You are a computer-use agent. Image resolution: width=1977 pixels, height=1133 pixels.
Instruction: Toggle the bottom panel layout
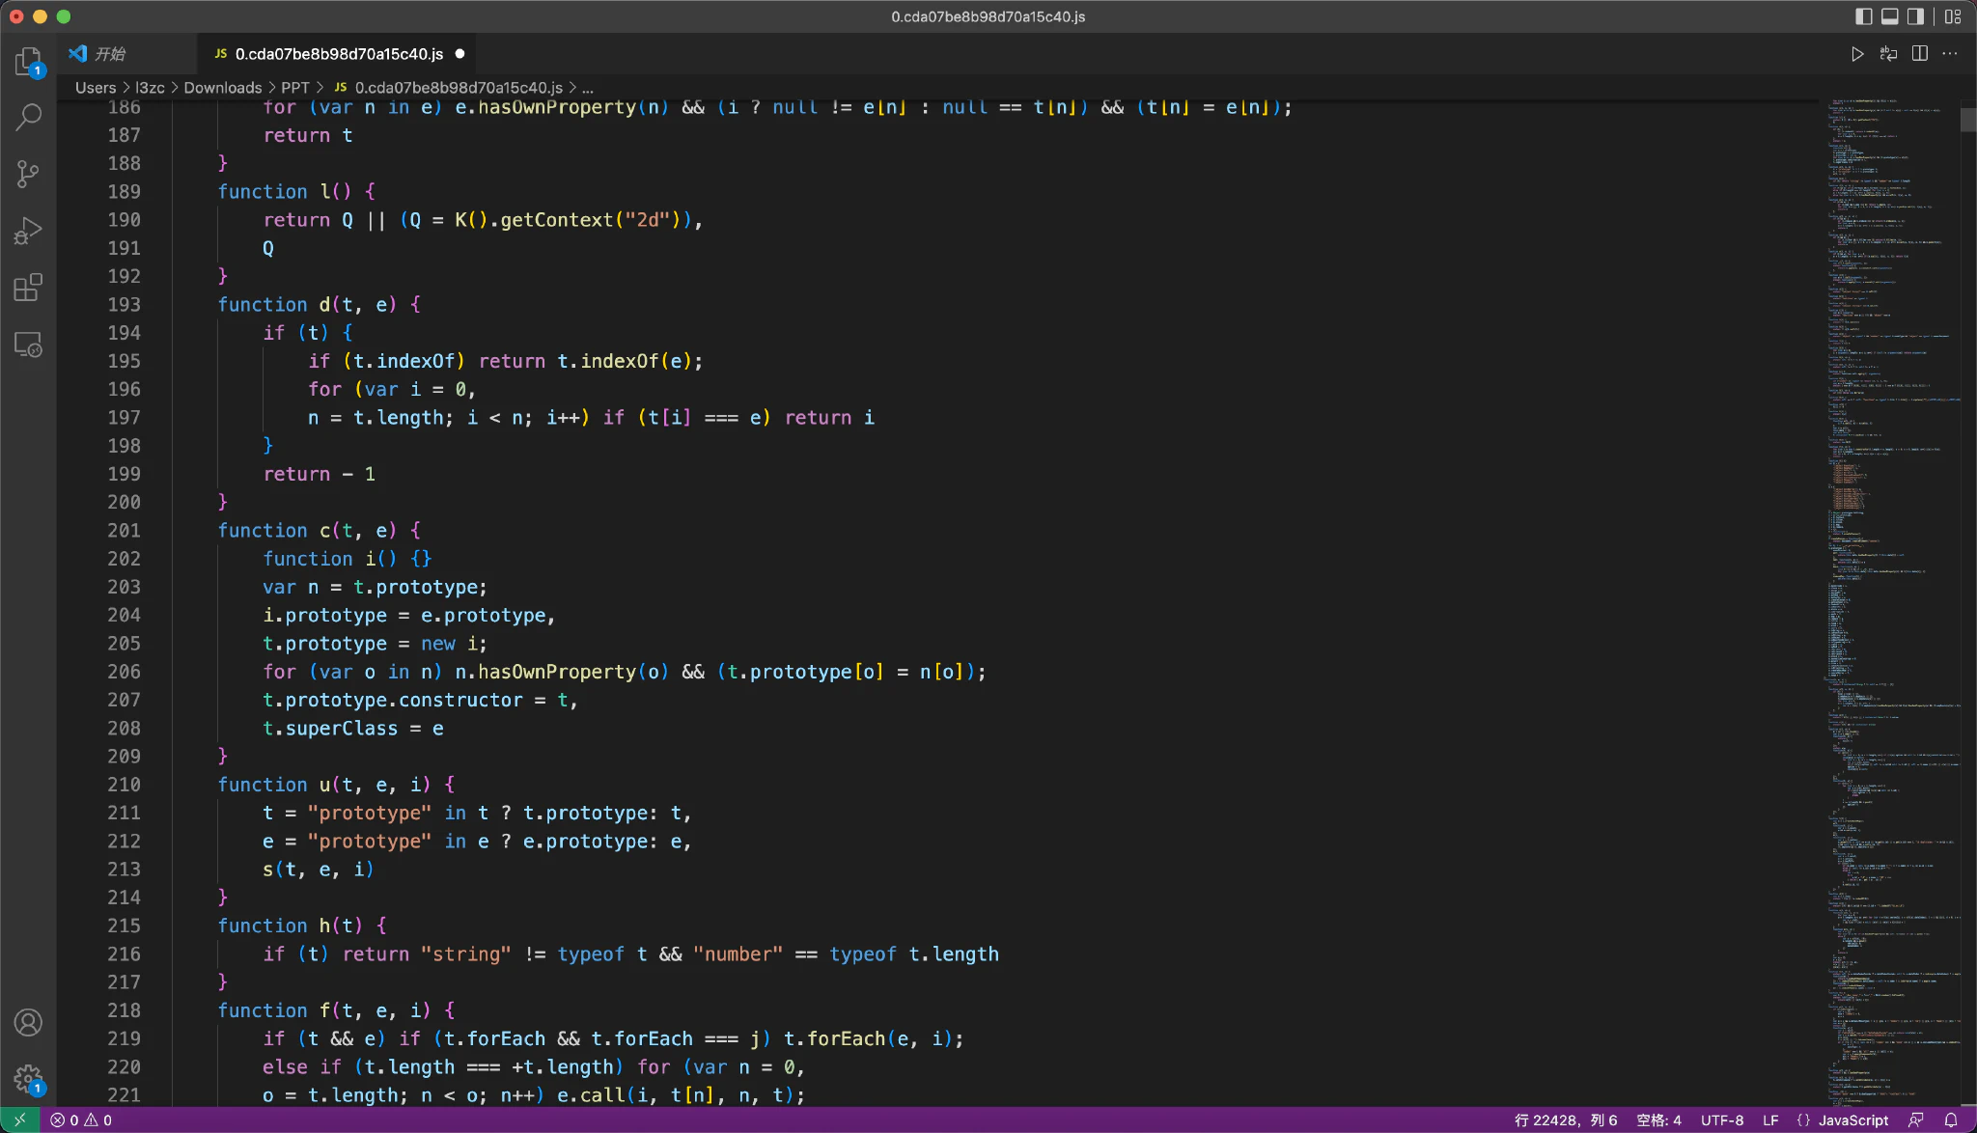(x=1890, y=16)
